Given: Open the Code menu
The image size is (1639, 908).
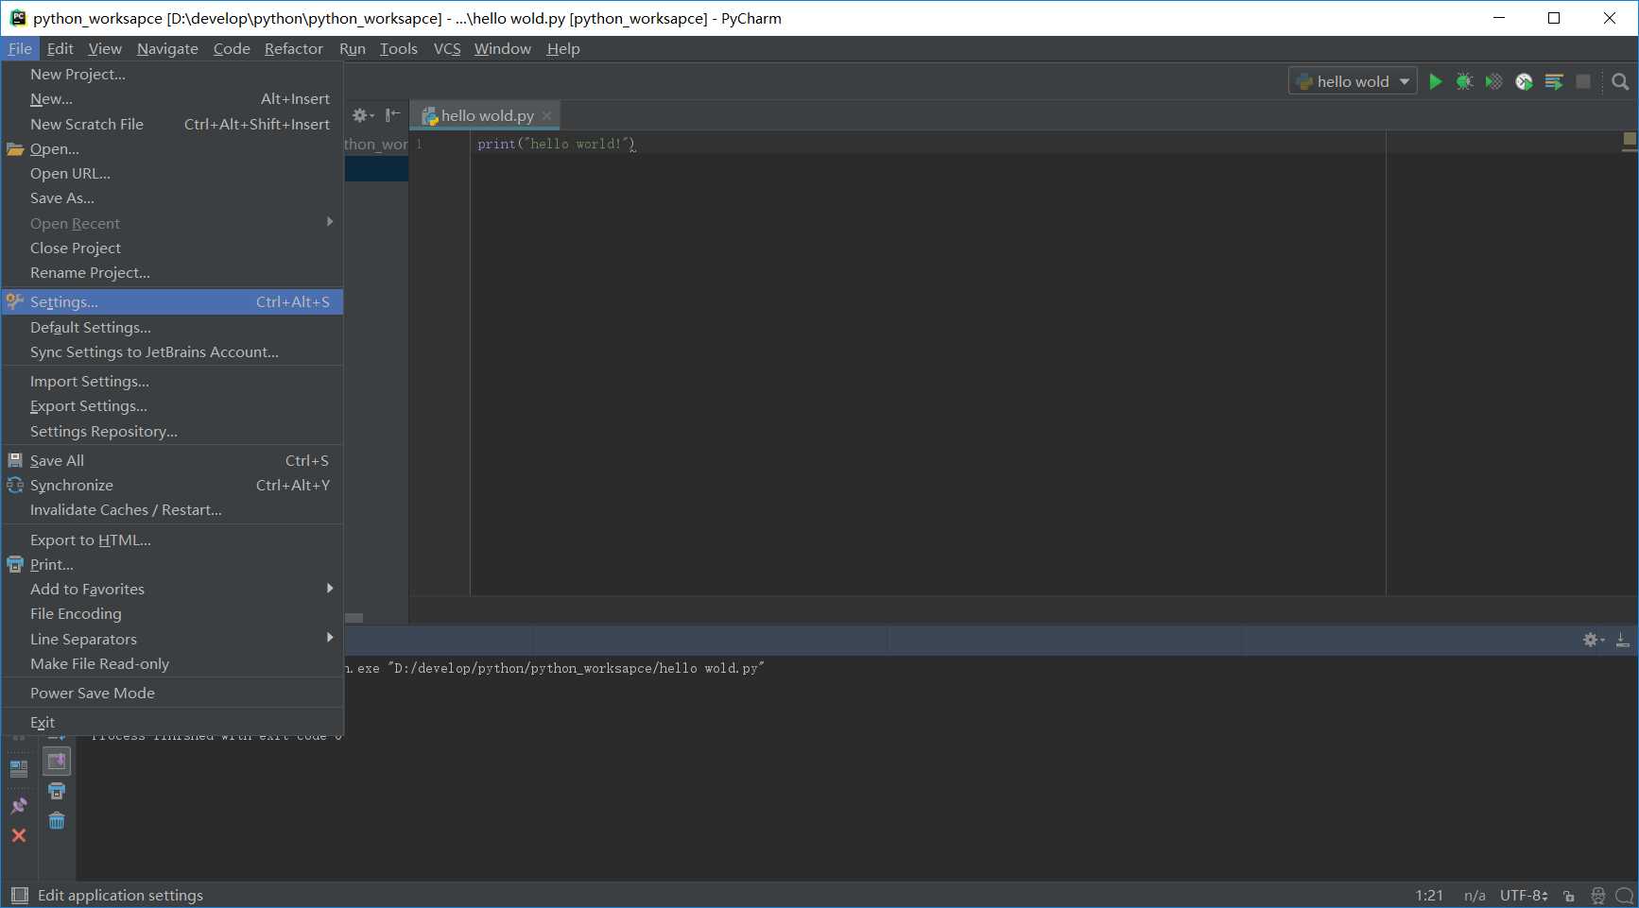Looking at the screenshot, I should 232,48.
